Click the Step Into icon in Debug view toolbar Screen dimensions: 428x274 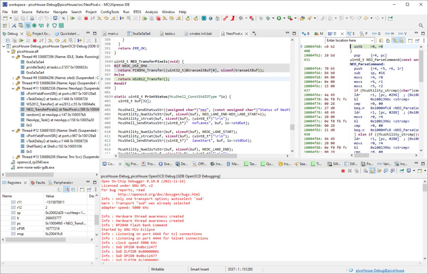coord(51,40)
